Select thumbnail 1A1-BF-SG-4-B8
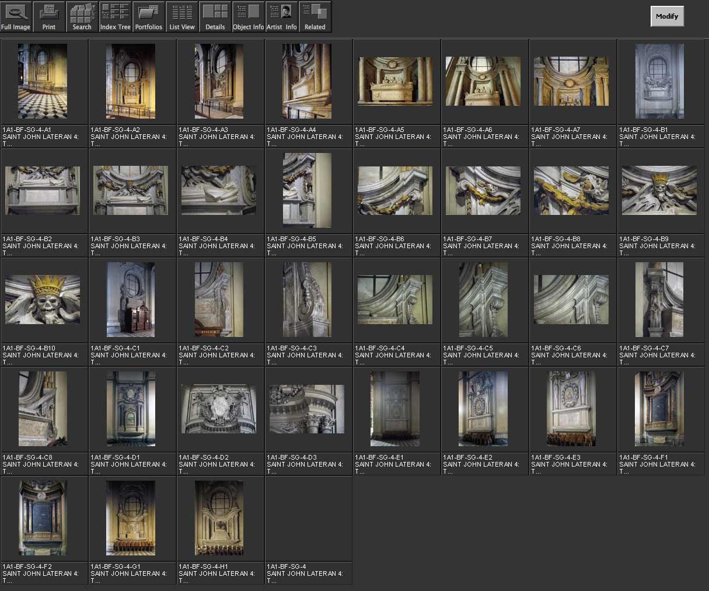 tap(571, 190)
